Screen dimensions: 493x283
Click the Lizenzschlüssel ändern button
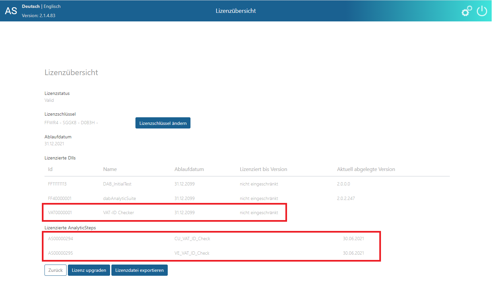coord(163,123)
